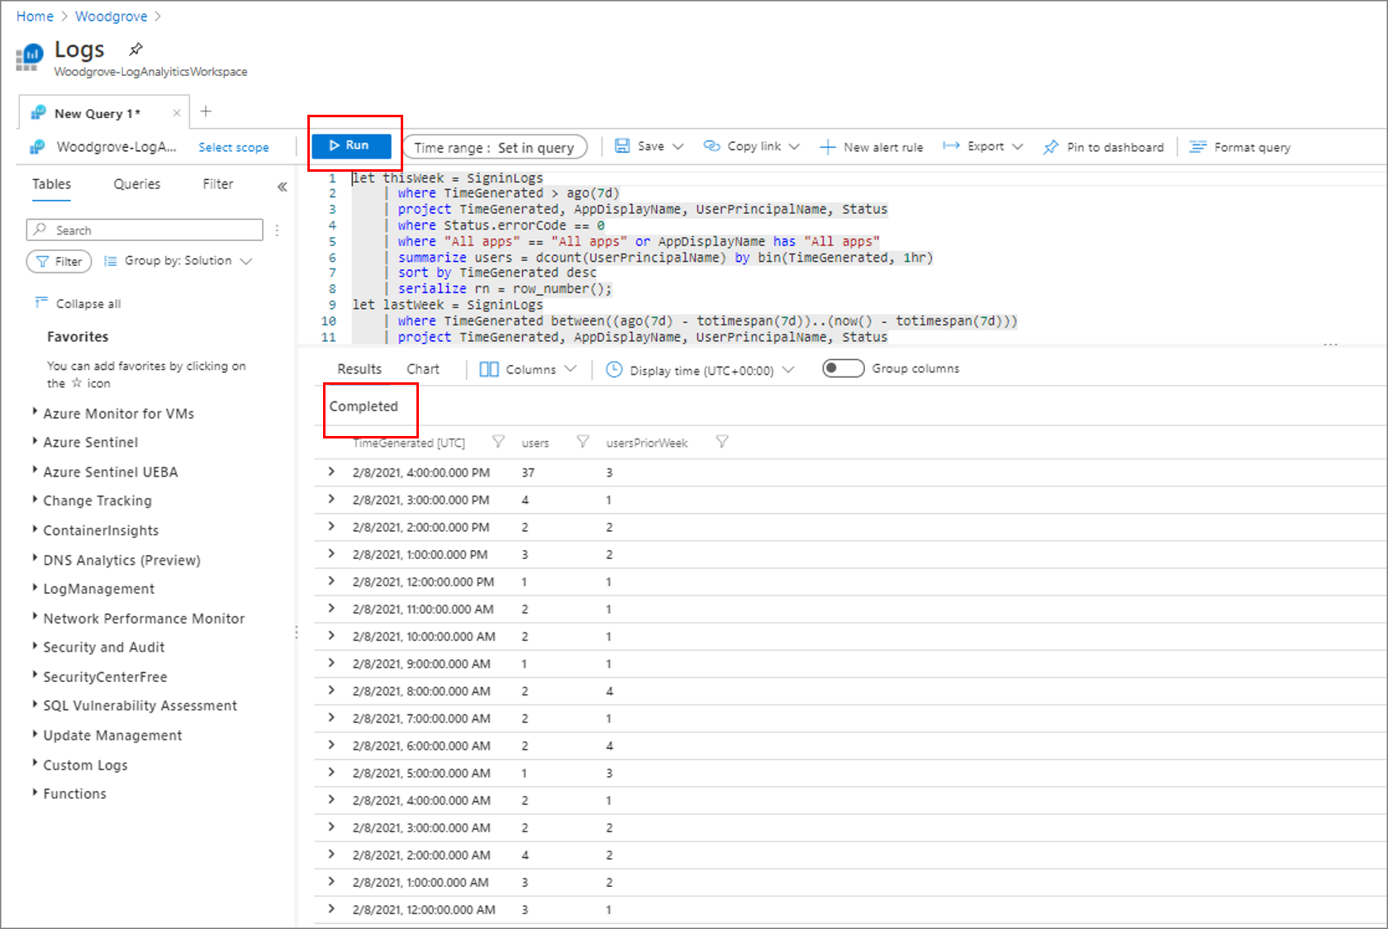The image size is (1388, 929).
Task: Click the Save disk icon
Action: coord(622,146)
